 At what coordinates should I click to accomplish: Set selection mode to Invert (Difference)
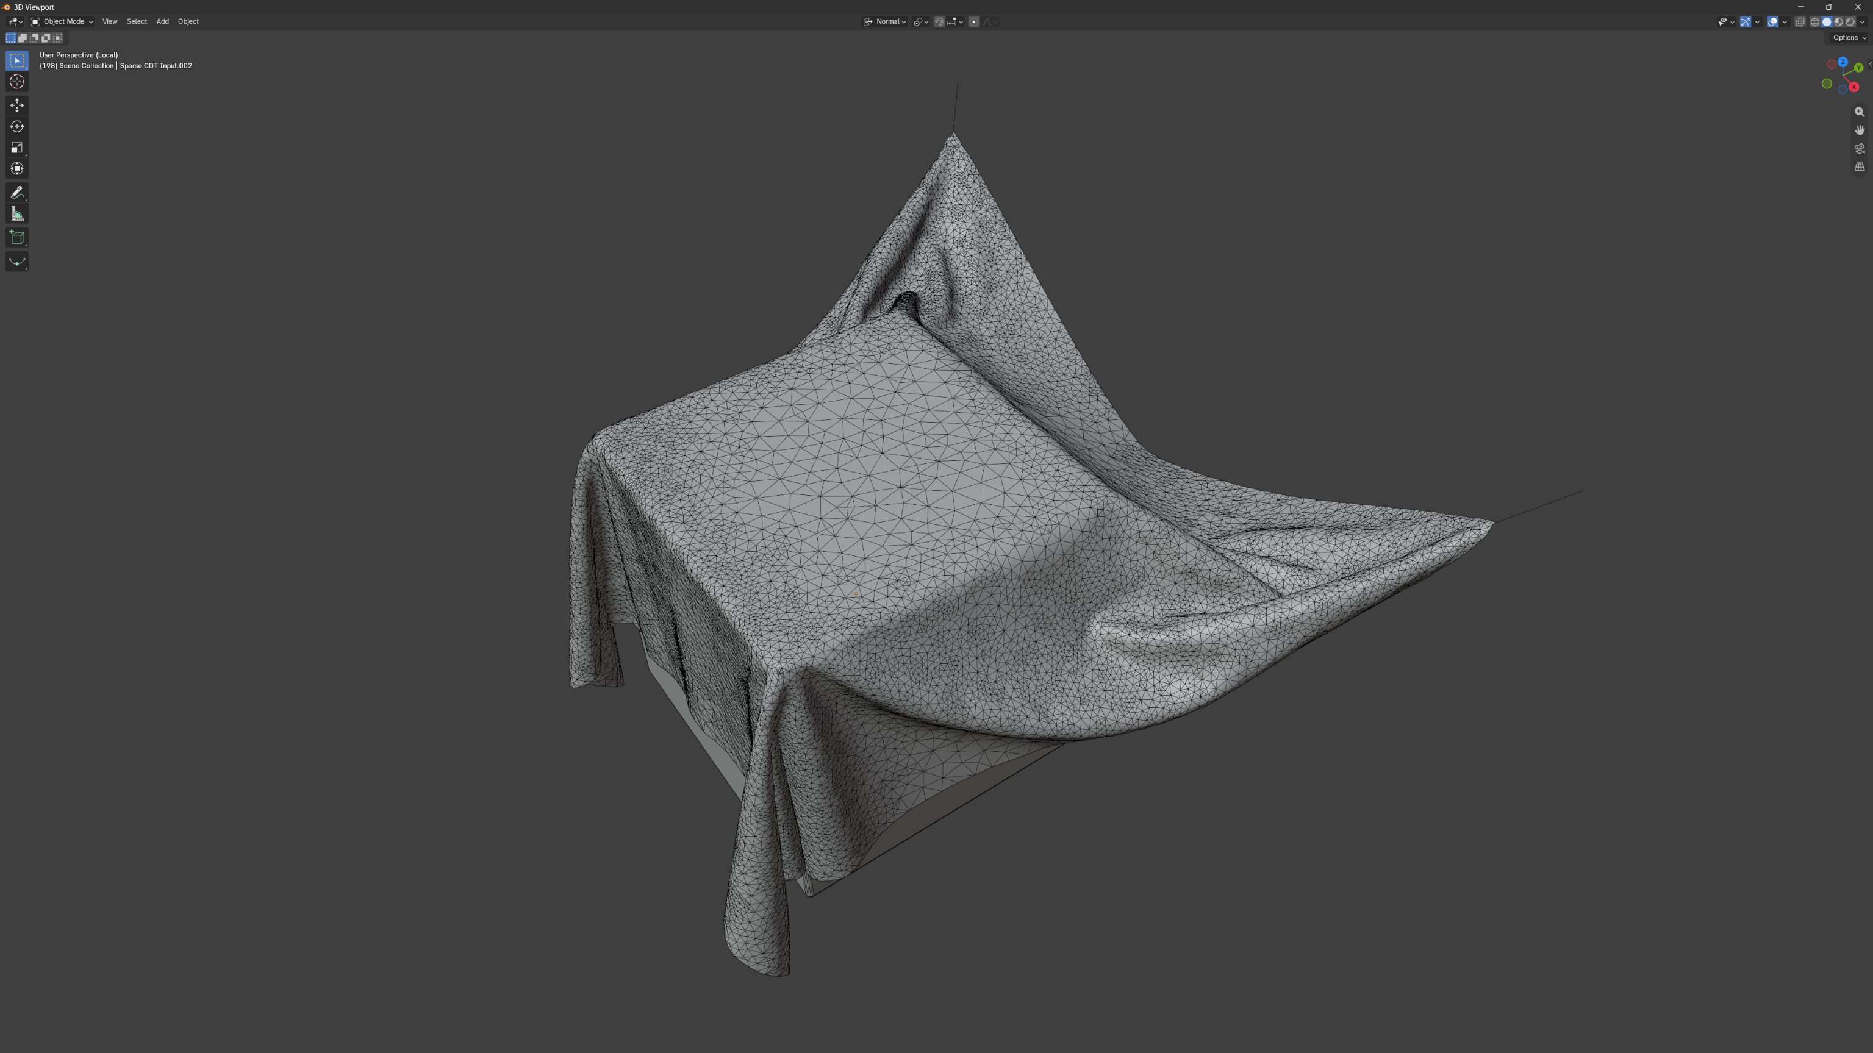click(x=46, y=38)
